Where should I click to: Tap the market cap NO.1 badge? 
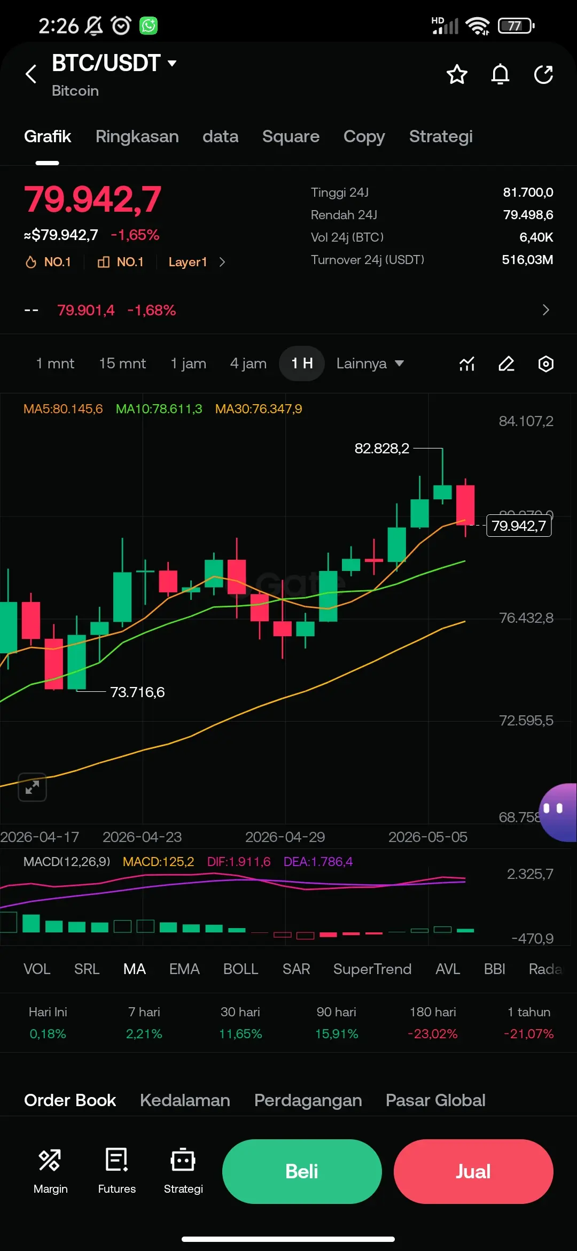point(120,262)
